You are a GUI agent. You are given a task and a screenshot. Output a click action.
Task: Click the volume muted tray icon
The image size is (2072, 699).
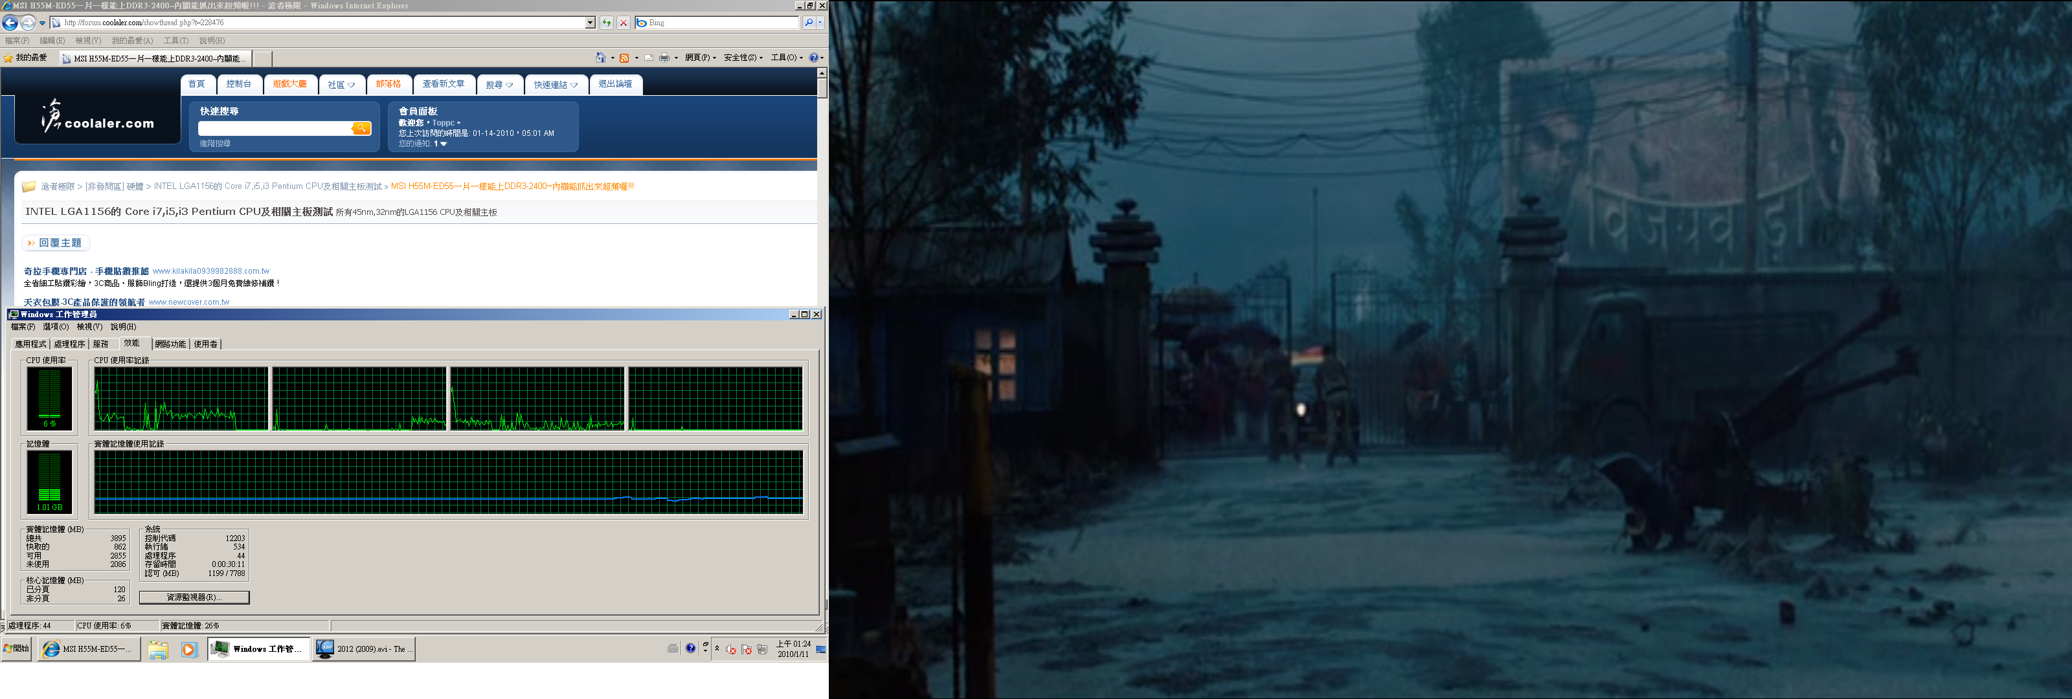(730, 649)
